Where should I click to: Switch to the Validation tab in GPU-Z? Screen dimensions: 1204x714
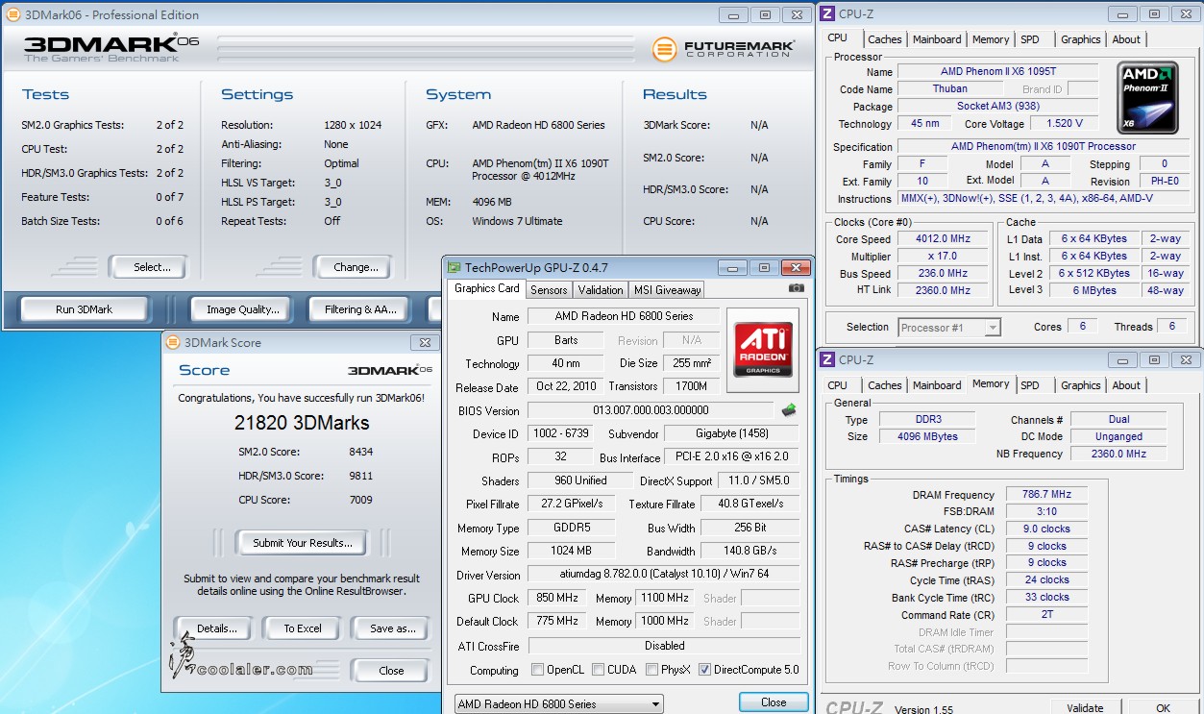pos(601,289)
